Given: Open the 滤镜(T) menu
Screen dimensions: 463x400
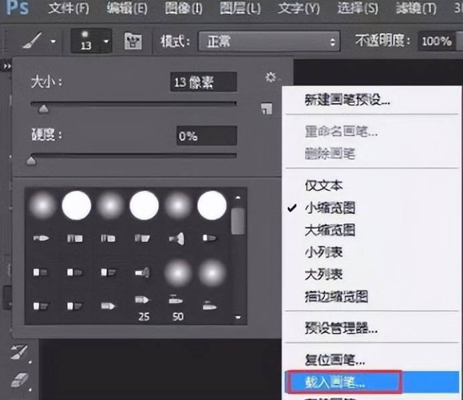Looking at the screenshot, I should (x=415, y=8).
